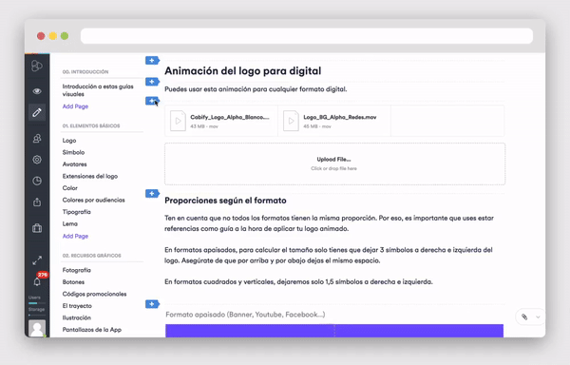Click the '02. RECURSOS GRÁFICOS' section header
This screenshot has height=365, width=570.
pyautogui.click(x=91, y=256)
